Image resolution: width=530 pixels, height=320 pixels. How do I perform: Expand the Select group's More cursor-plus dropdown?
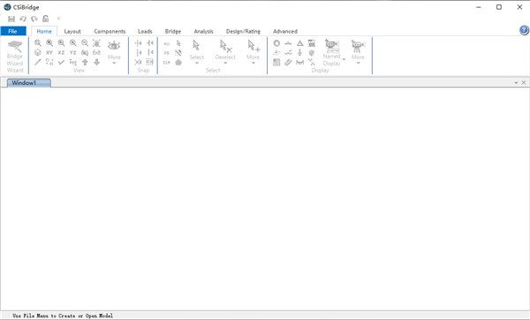tap(254, 52)
